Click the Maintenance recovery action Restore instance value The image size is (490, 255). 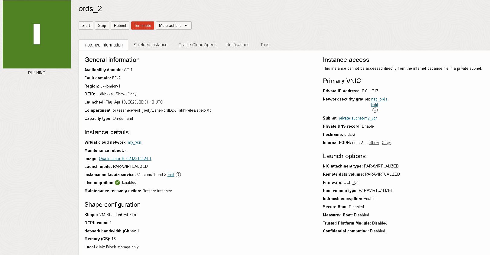pos(157,191)
